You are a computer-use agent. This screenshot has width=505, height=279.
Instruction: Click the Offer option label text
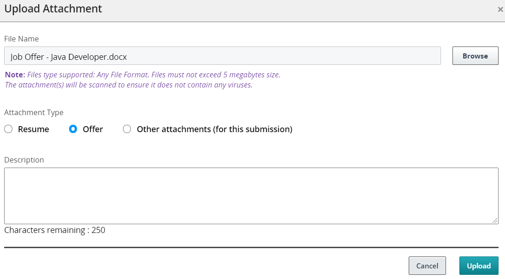click(93, 129)
